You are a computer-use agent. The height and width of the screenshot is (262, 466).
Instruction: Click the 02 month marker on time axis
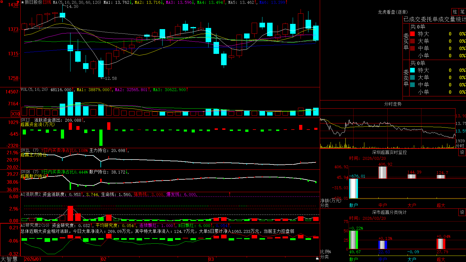click(104, 259)
